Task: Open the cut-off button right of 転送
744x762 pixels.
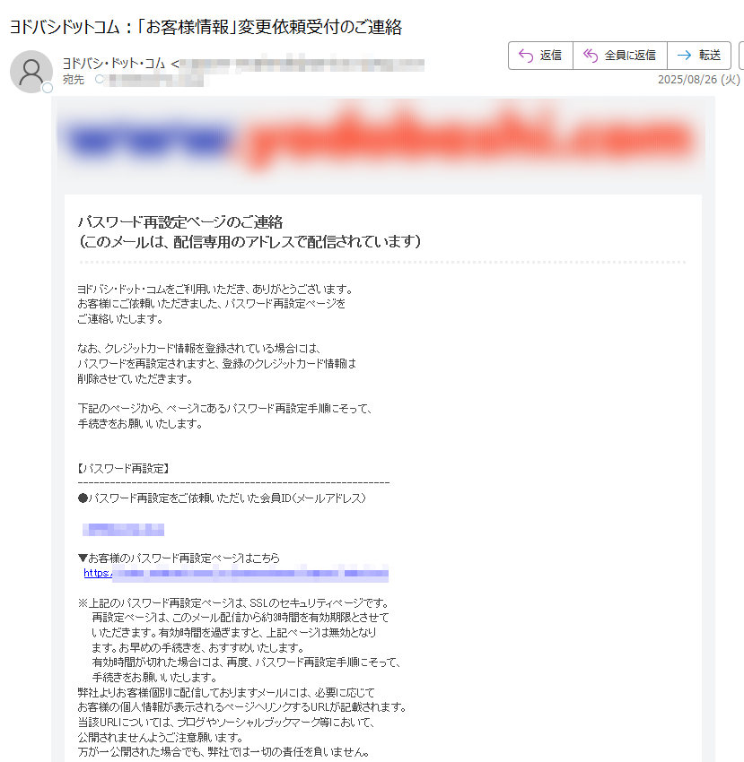Action: [x=741, y=56]
